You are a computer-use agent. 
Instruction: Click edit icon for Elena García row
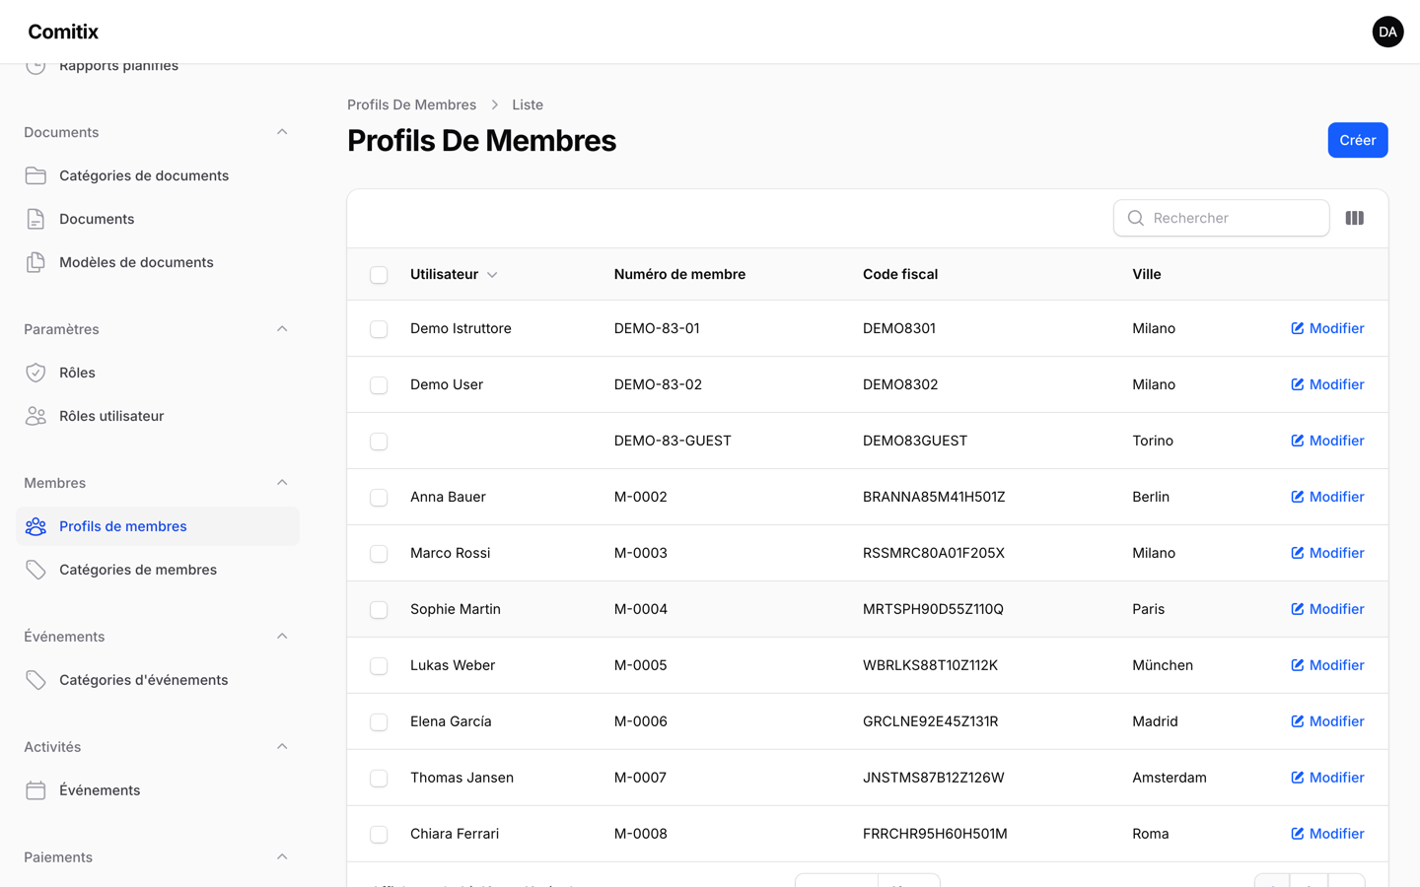(x=1298, y=721)
